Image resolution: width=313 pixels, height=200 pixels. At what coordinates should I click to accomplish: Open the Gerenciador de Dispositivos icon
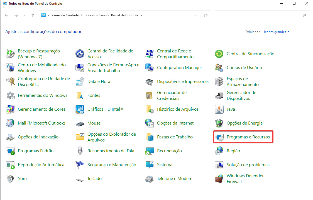click(219, 95)
